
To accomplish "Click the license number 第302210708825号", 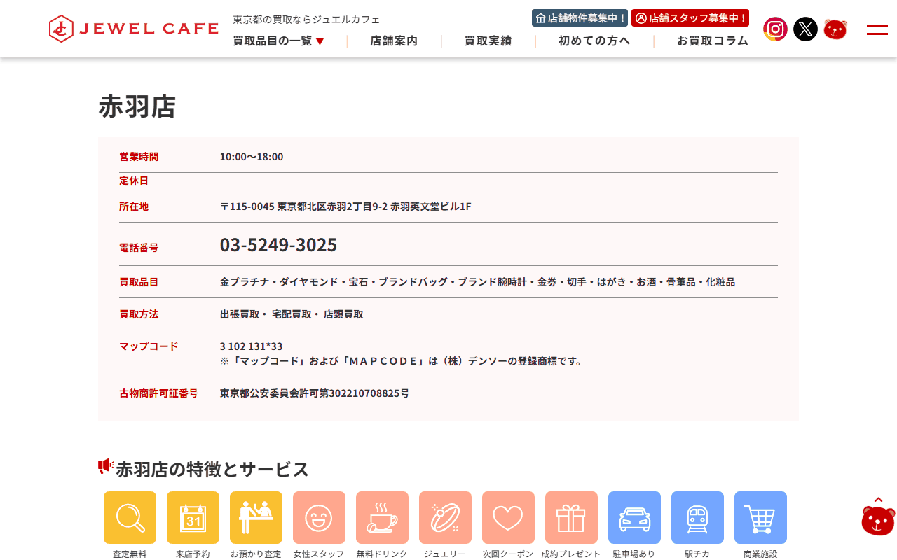I will [364, 393].
